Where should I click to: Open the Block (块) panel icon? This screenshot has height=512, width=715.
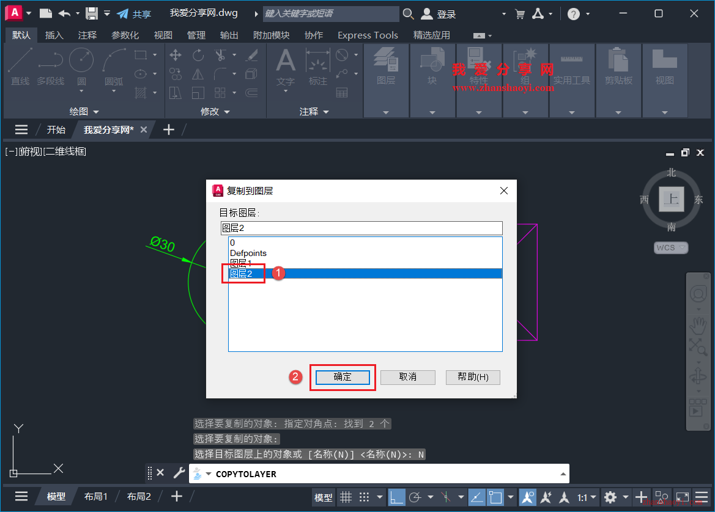(x=432, y=67)
